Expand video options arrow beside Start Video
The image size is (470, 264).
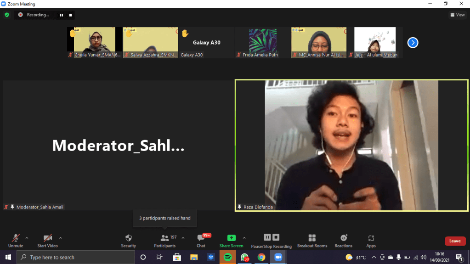tap(61, 238)
